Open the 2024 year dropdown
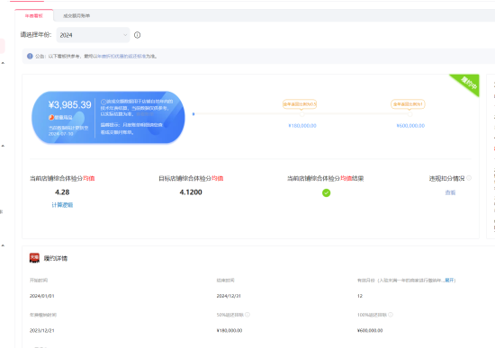 pos(93,35)
